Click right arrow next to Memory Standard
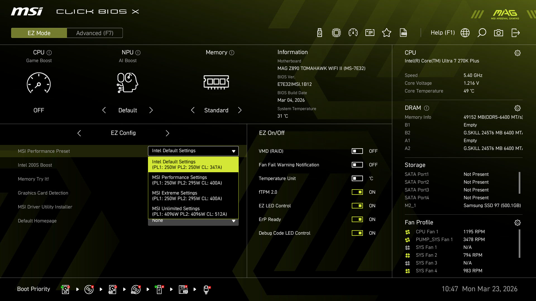The width and height of the screenshot is (536, 301). tap(240, 110)
